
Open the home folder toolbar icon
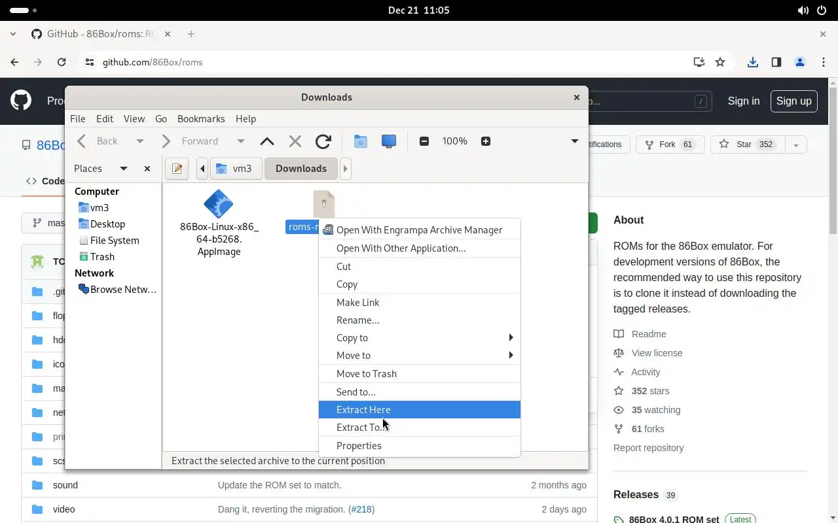(360, 141)
